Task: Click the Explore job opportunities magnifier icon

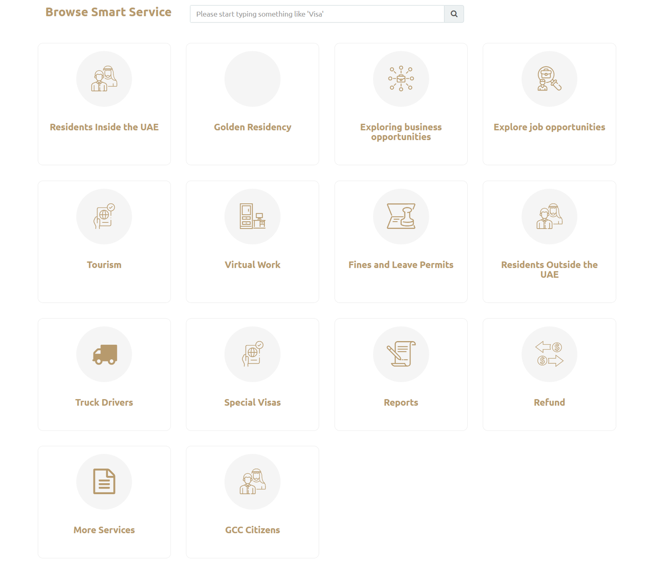Action: 549,79
